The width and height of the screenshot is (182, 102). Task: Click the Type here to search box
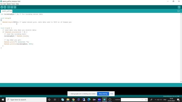click(26, 99)
